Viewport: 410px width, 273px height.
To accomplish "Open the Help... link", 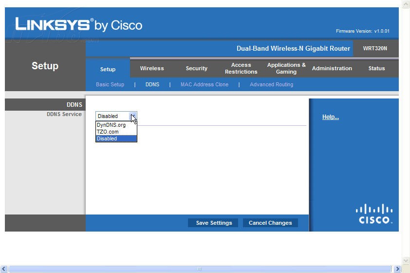I will [331, 117].
